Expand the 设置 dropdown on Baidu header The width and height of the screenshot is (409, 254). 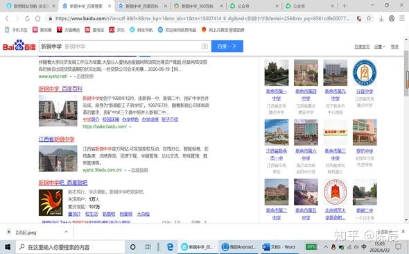point(379,46)
